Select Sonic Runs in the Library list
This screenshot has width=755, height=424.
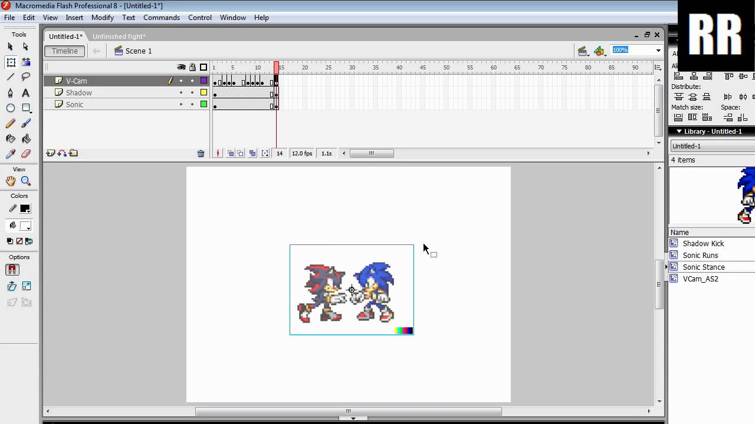700,256
